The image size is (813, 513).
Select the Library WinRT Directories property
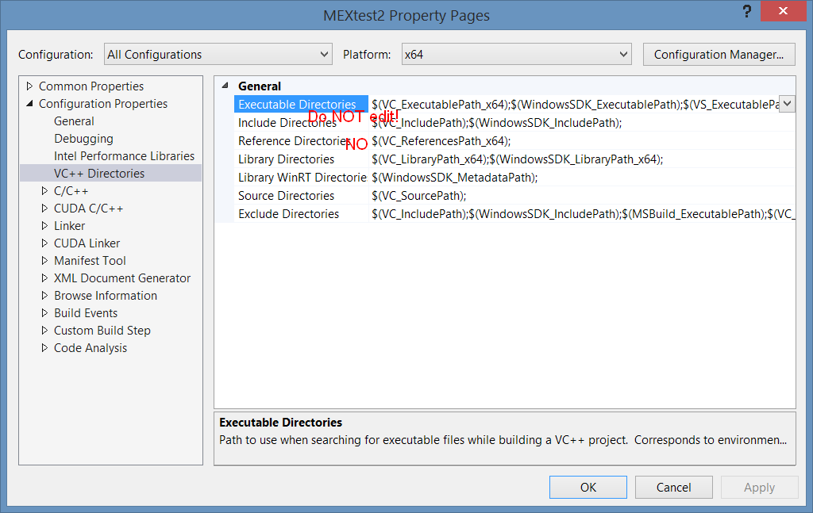pyautogui.click(x=301, y=177)
